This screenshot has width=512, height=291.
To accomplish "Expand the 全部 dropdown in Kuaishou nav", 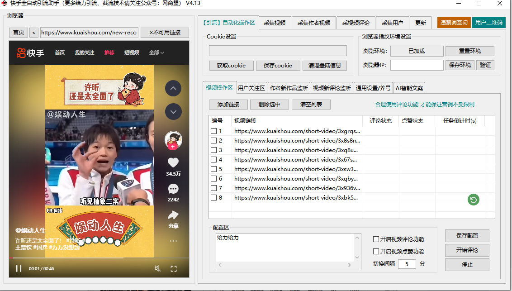I will (x=156, y=52).
